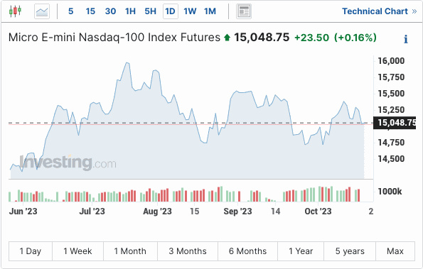
Task: Click the Aug '23 date label
Action: tap(157, 212)
